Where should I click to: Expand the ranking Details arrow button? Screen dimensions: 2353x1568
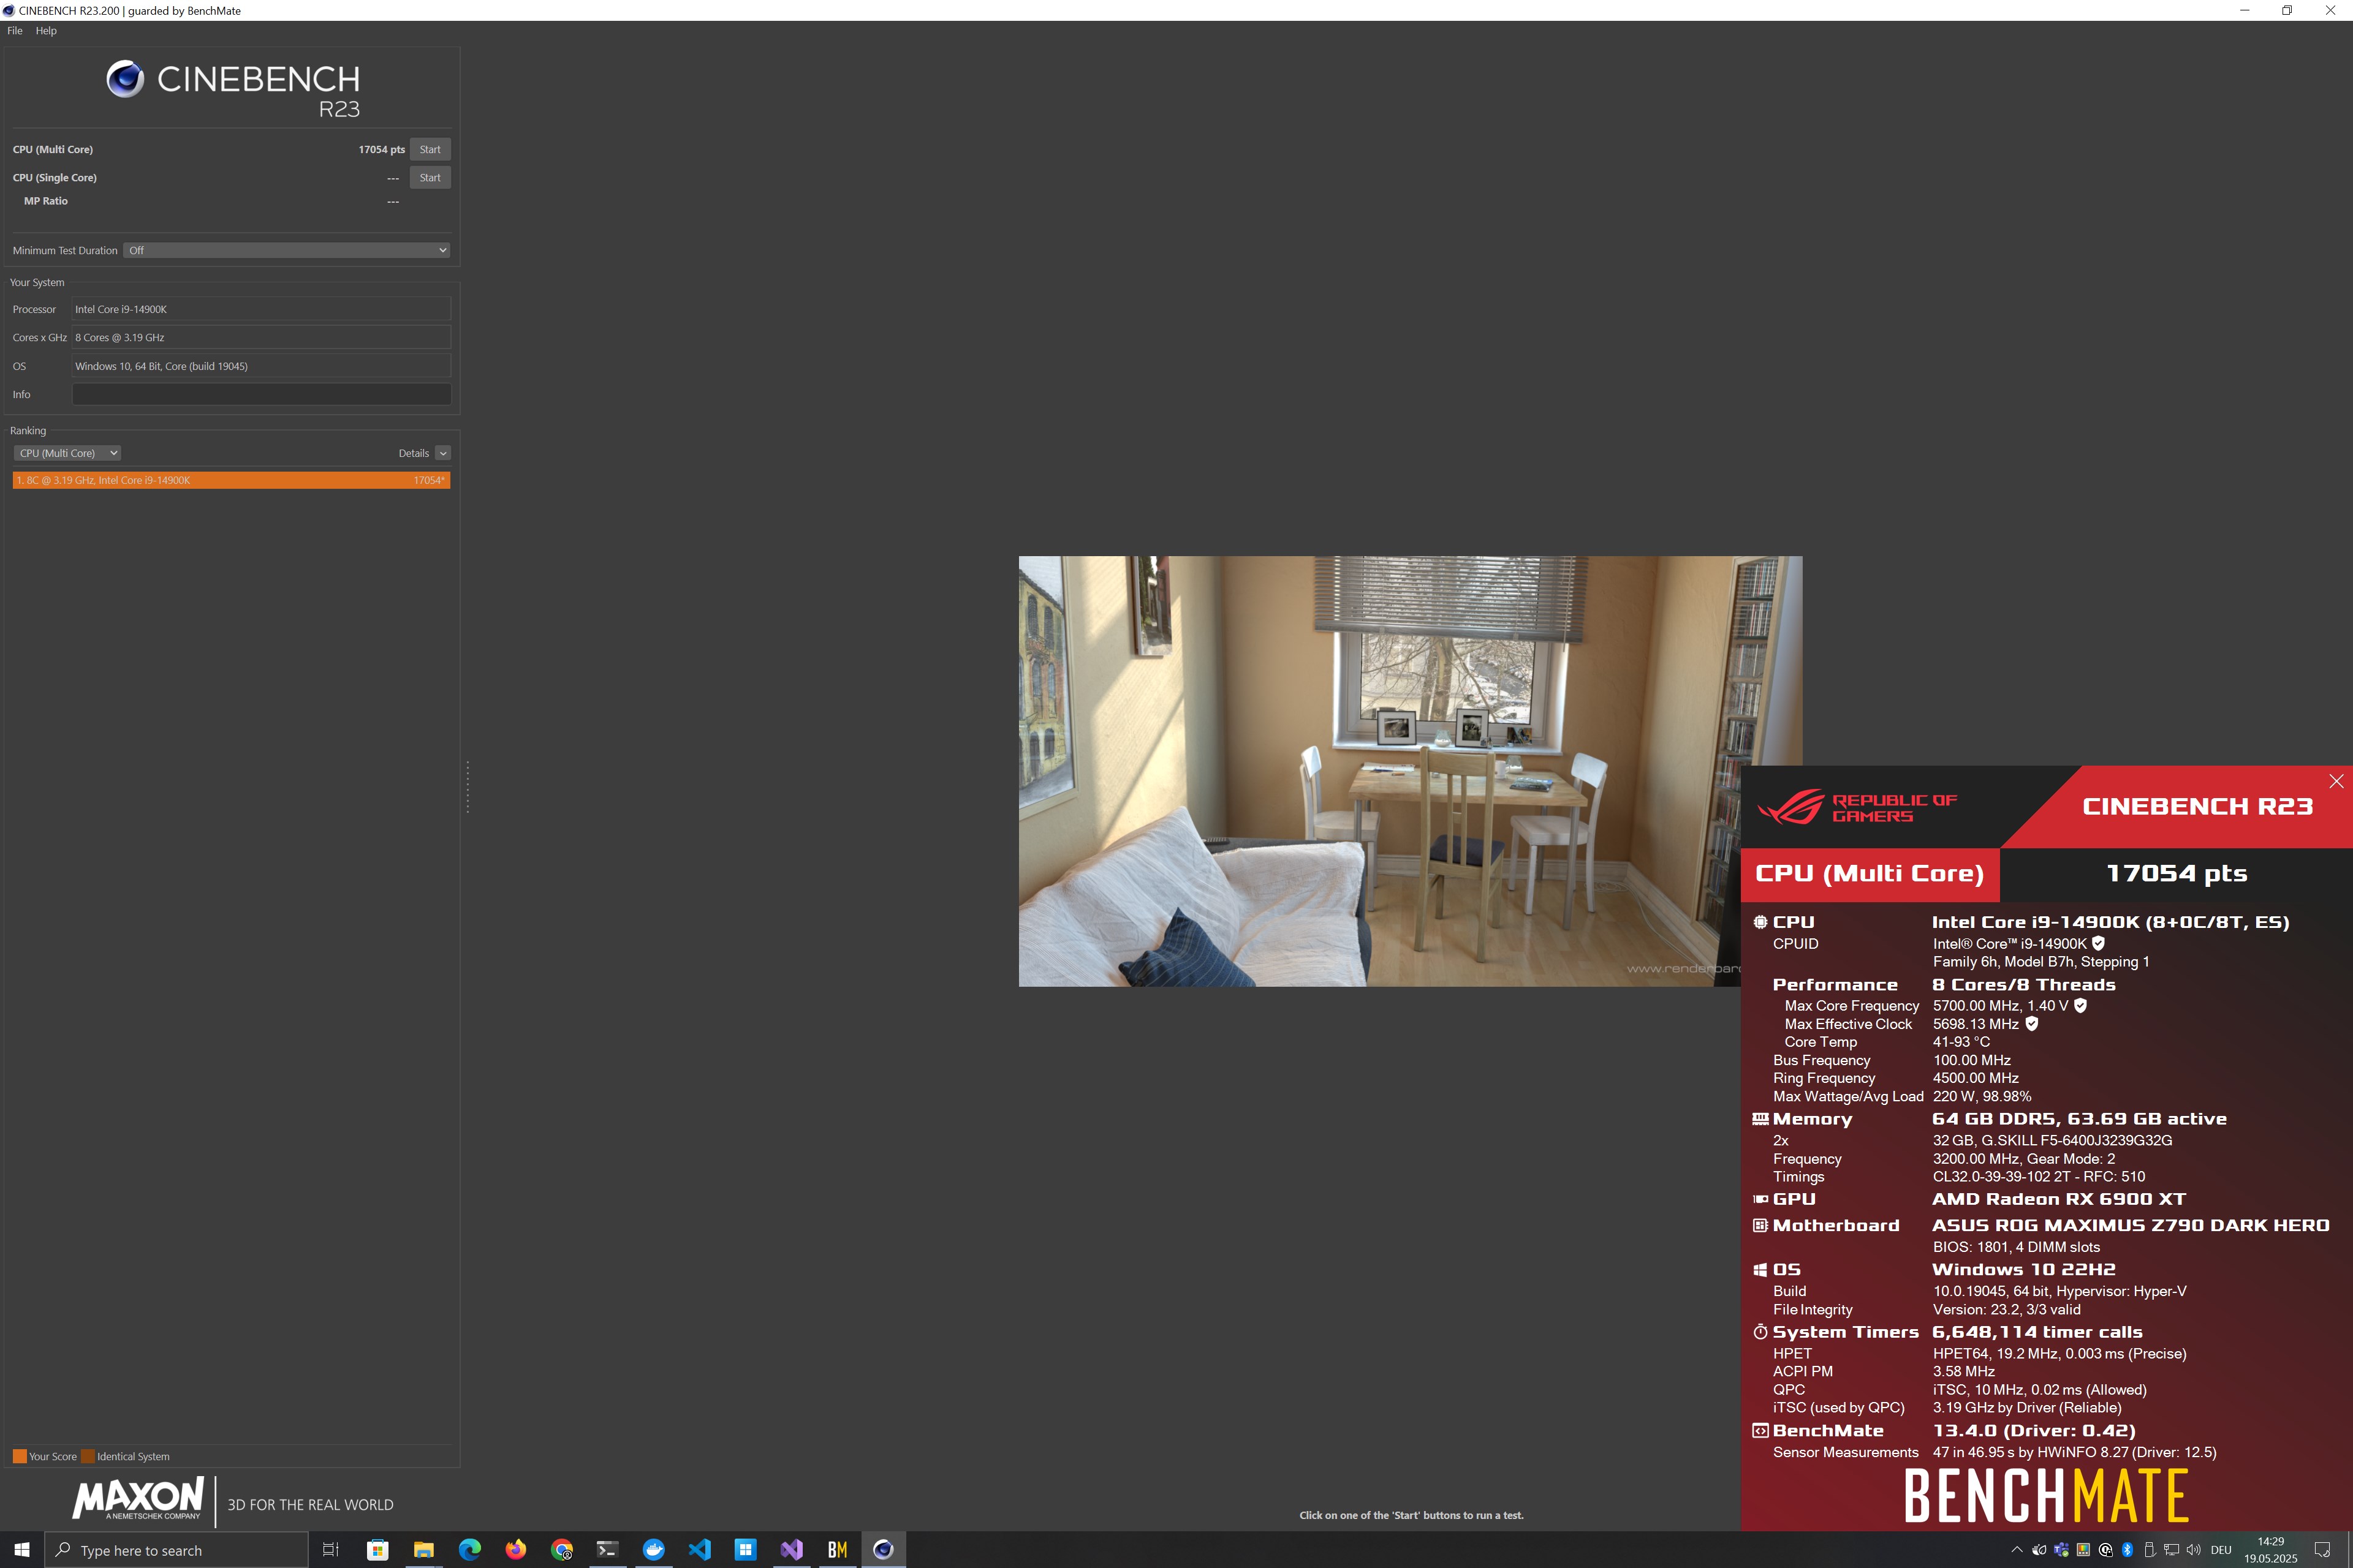point(443,453)
